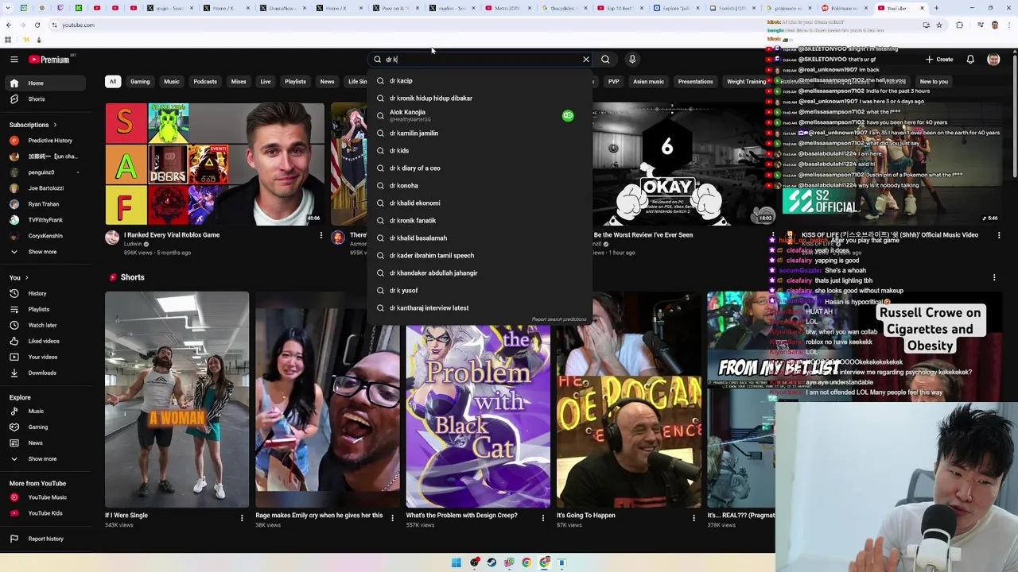Image resolution: width=1018 pixels, height=572 pixels.
Task: Open the Create button
Action: [x=938, y=60]
